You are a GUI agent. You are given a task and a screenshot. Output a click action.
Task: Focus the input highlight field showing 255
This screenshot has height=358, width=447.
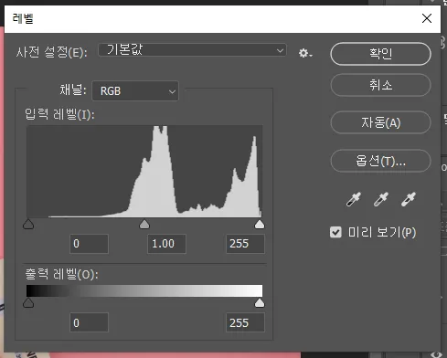point(245,244)
